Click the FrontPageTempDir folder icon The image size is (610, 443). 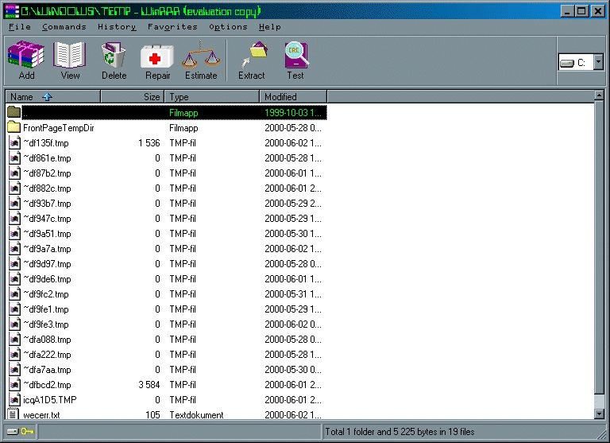click(x=14, y=127)
